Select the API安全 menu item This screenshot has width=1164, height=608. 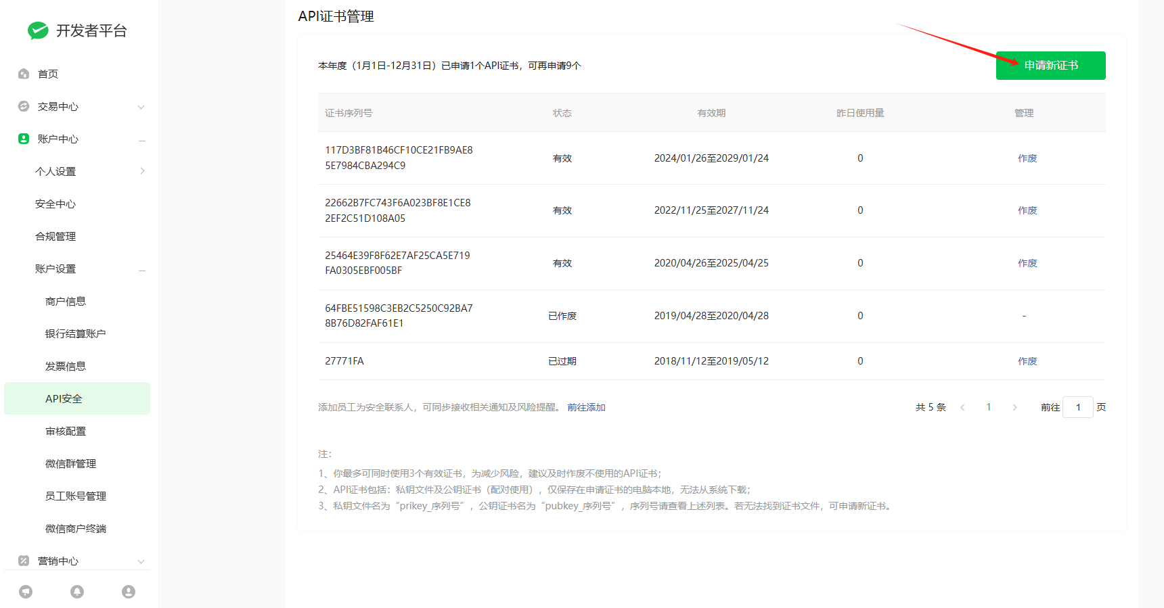pos(64,399)
